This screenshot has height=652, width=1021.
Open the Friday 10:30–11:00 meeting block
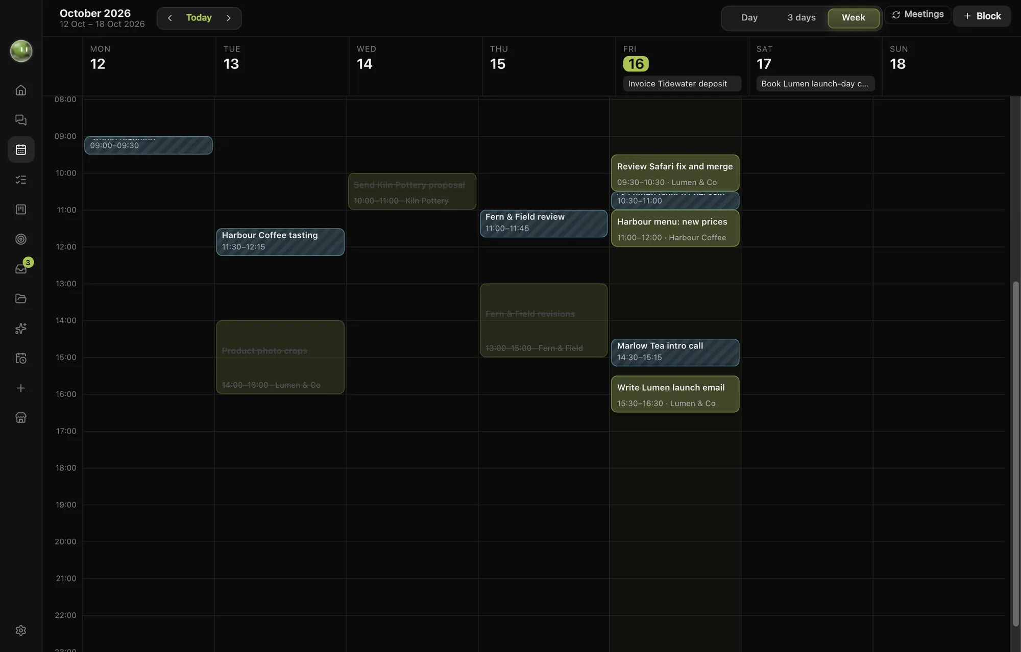(x=675, y=200)
